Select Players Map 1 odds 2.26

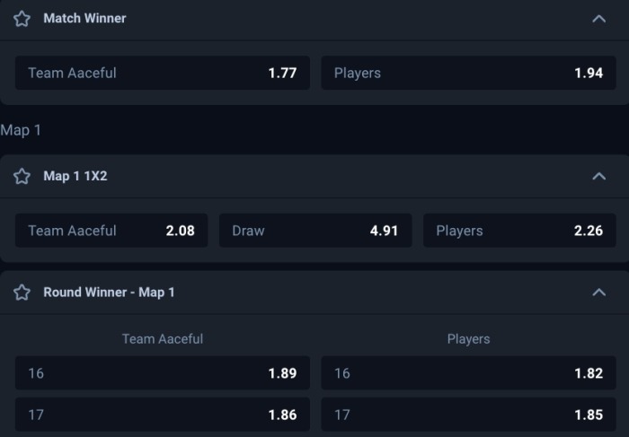tap(519, 231)
